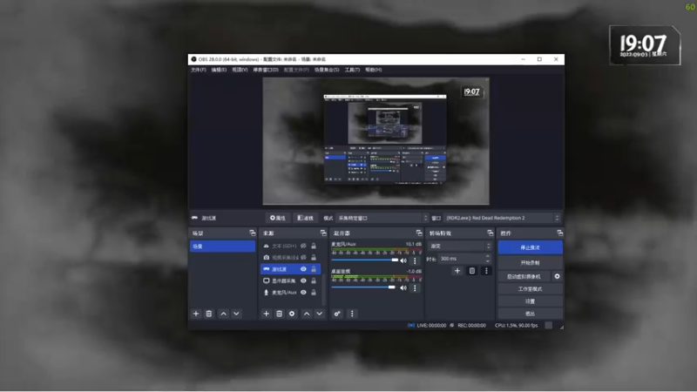
Task: Remove transition using trash icon in Transitions panel
Action: [472, 271]
